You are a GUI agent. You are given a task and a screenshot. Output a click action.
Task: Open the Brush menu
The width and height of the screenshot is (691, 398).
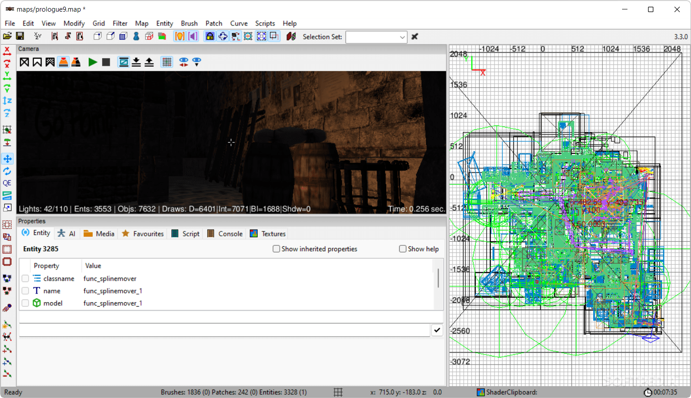pos(189,23)
